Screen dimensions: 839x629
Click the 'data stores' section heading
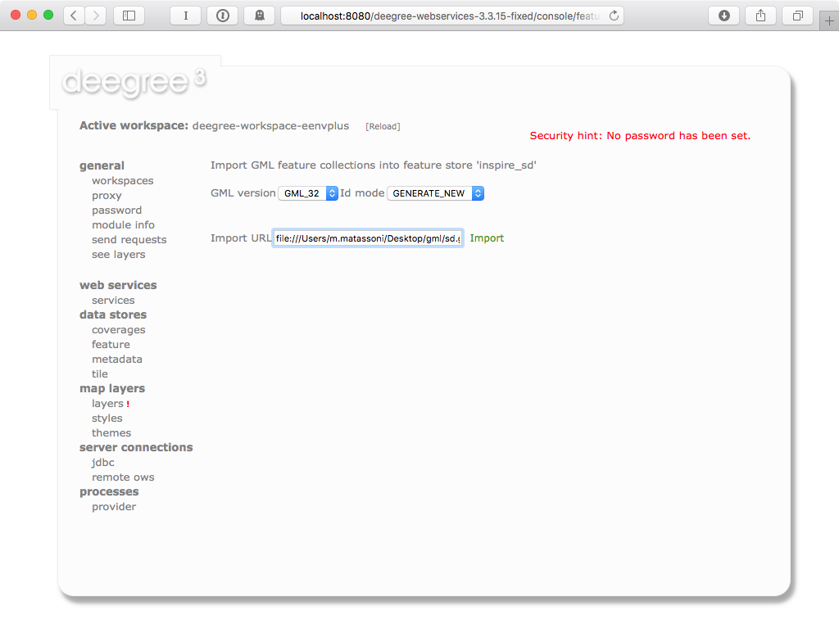(113, 314)
